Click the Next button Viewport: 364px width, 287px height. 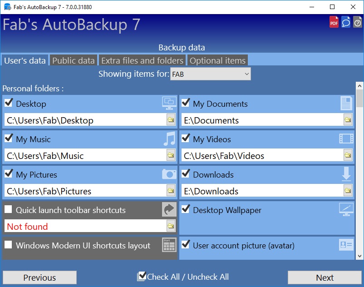coord(325,277)
